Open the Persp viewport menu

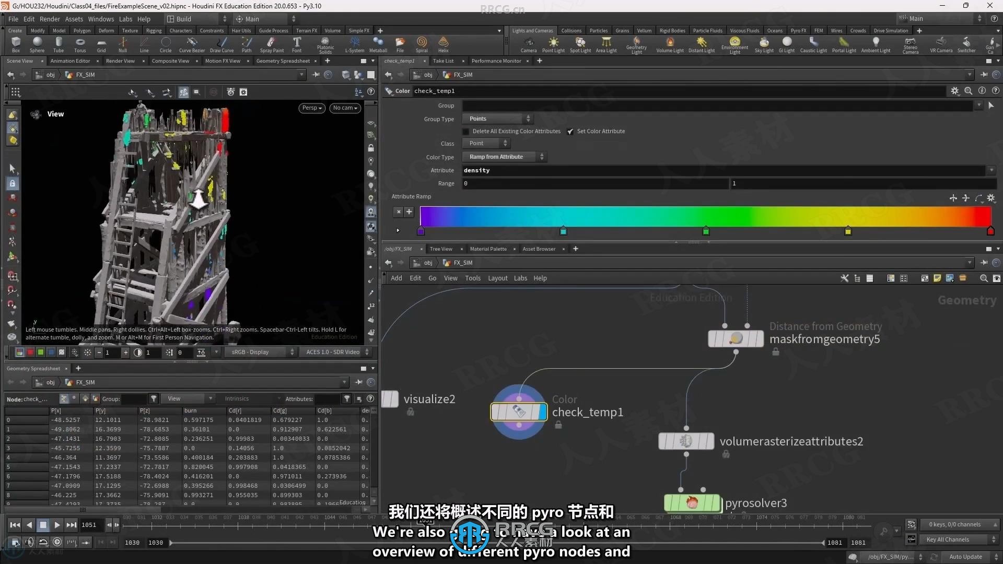point(312,108)
